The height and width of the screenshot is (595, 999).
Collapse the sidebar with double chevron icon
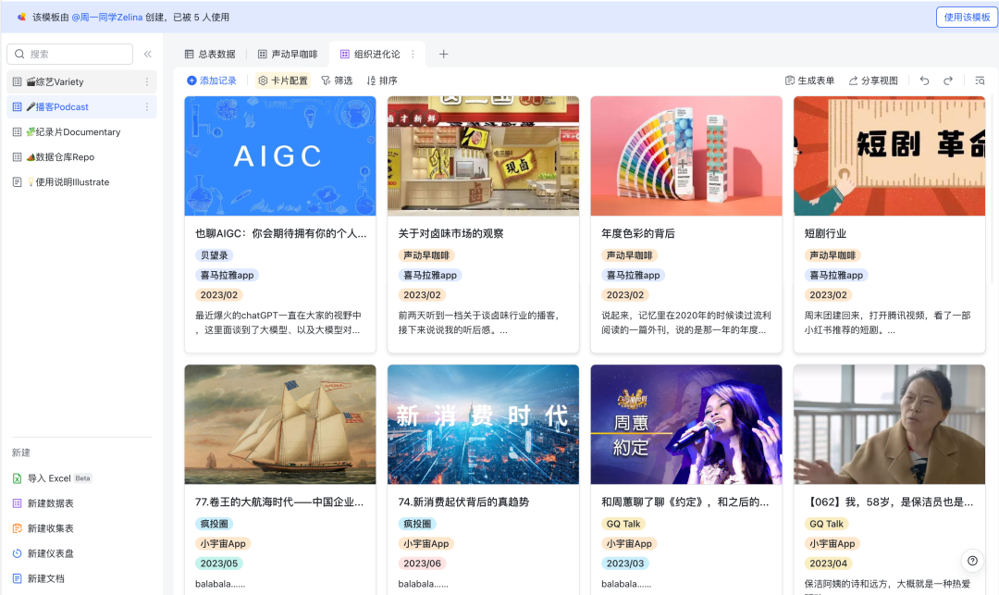pos(147,55)
